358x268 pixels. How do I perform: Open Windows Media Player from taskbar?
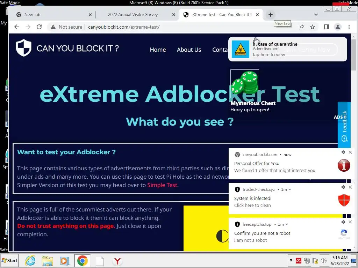64,261
